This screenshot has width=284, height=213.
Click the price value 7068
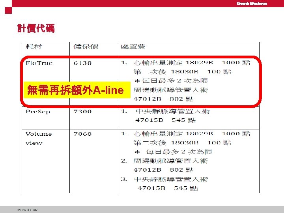pos(82,134)
